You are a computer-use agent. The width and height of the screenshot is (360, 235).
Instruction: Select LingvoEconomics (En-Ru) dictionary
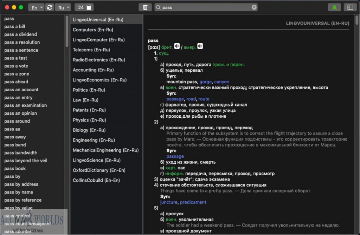106,80
